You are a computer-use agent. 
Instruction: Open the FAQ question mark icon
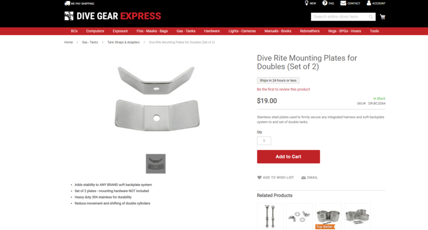pyautogui.click(x=325, y=3)
